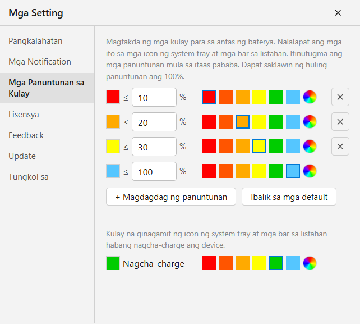Pick yellow swatch for 20% rule
This screenshot has width=360, height=324.
point(259,122)
